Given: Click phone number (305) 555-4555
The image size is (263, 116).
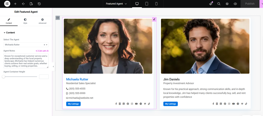Looking at the screenshot, I should point(77,89).
